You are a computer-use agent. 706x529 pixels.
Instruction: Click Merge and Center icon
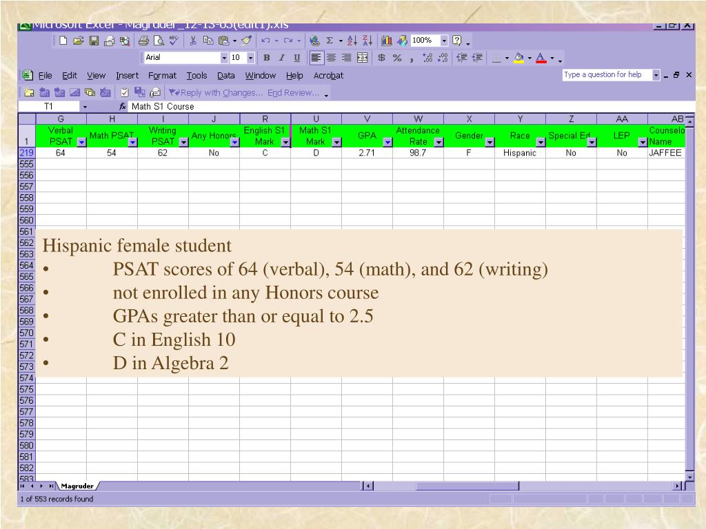363,58
